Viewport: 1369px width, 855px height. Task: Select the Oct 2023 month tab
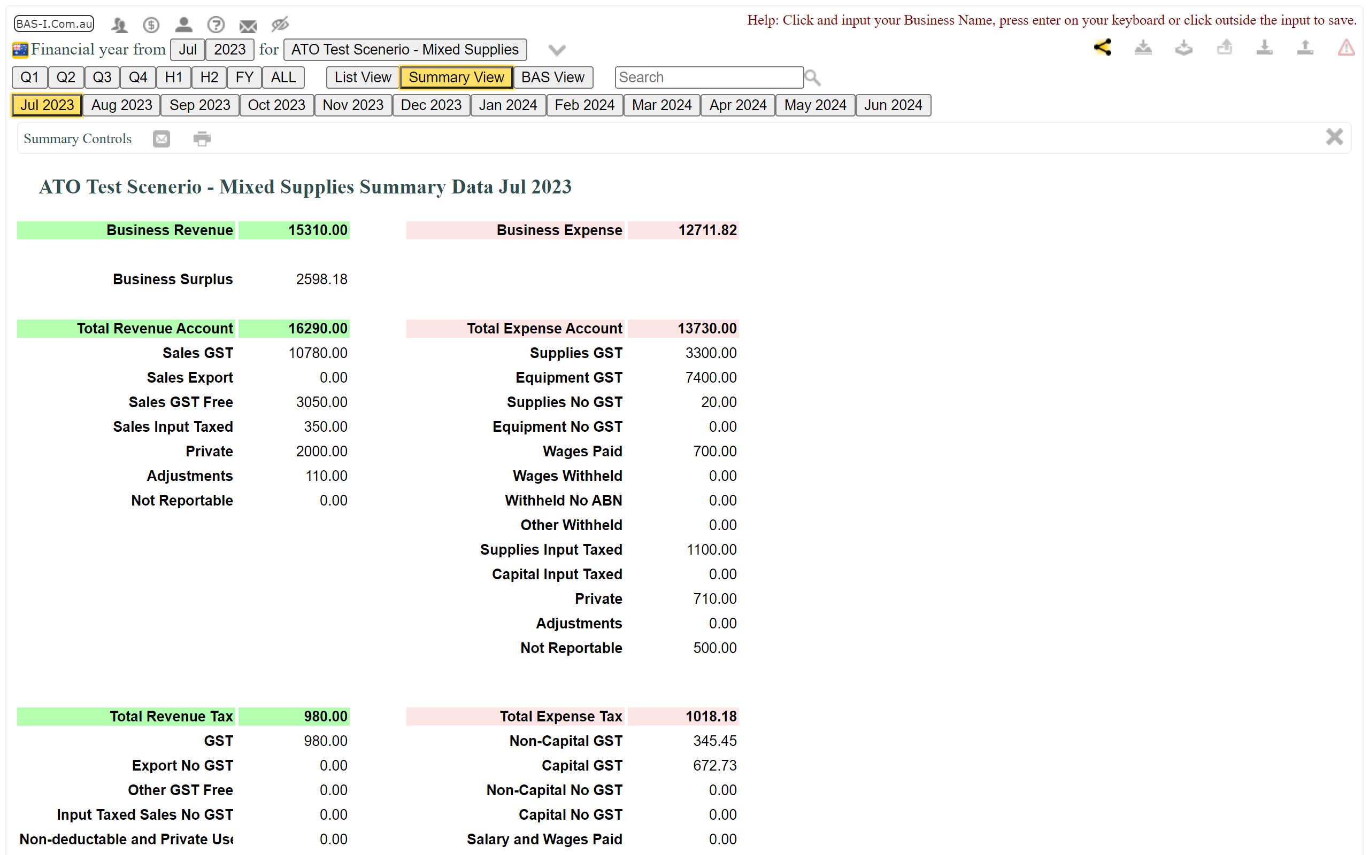(276, 105)
